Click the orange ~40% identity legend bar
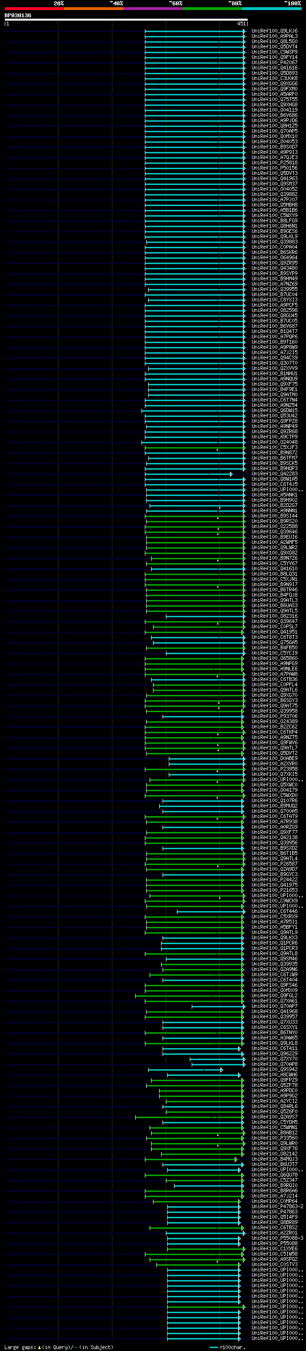 pyautogui.click(x=94, y=9)
